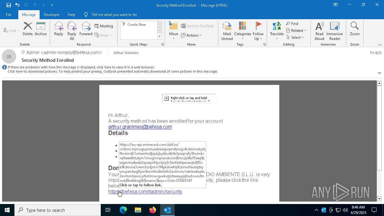This screenshot has width=384, height=216.
Task: Undo the last action in the title bar
Action: [17, 5]
